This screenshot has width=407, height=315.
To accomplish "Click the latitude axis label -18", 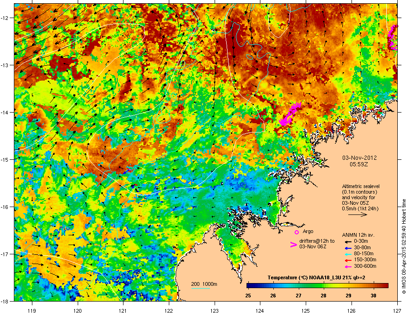I will 5,301.
